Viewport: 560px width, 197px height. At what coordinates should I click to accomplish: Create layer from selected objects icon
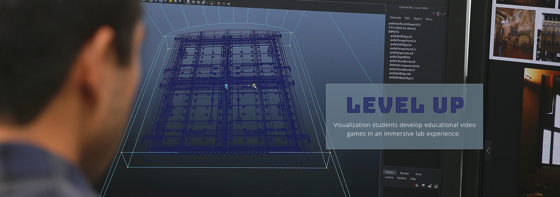pyautogui.click(x=436, y=186)
